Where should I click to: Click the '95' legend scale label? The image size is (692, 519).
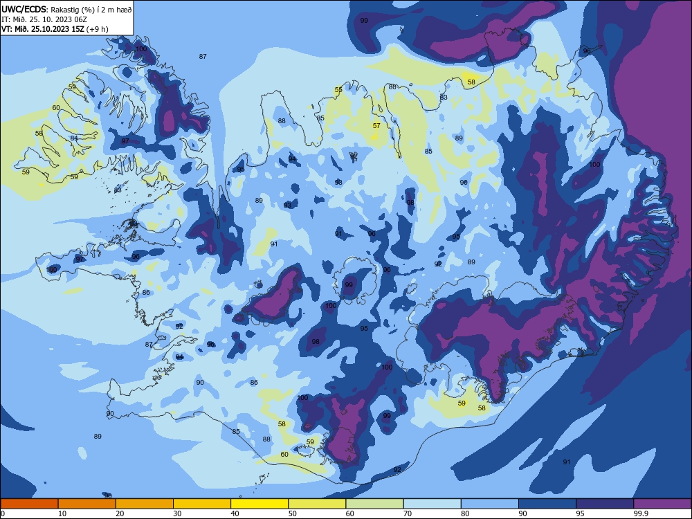pyautogui.click(x=581, y=513)
